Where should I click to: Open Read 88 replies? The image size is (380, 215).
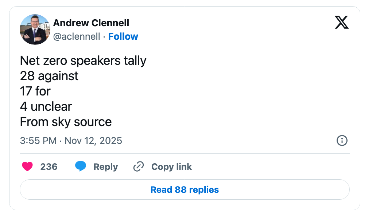click(x=185, y=189)
